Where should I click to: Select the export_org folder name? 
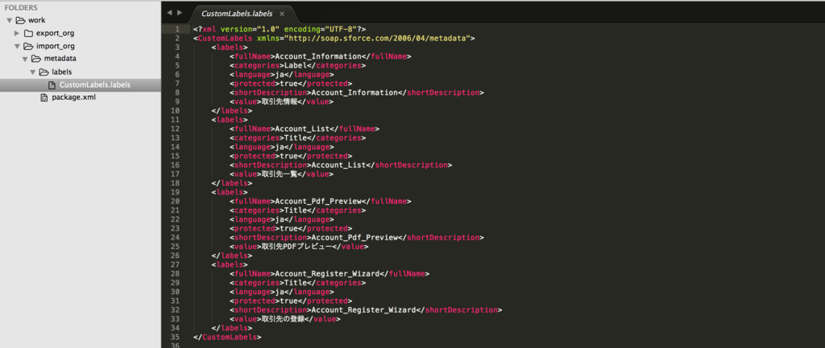(56, 33)
